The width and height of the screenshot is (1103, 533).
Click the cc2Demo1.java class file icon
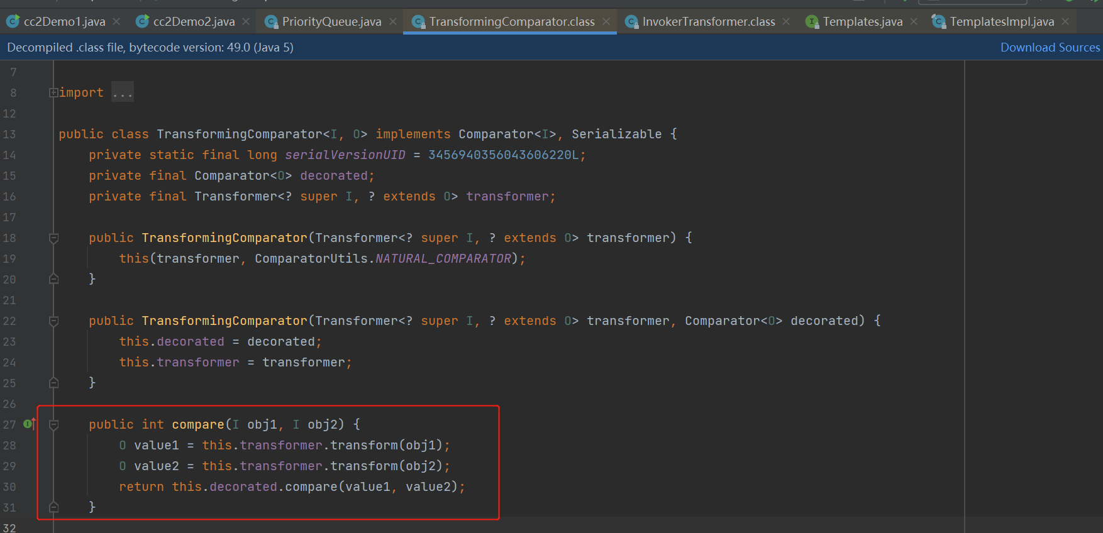point(13,21)
